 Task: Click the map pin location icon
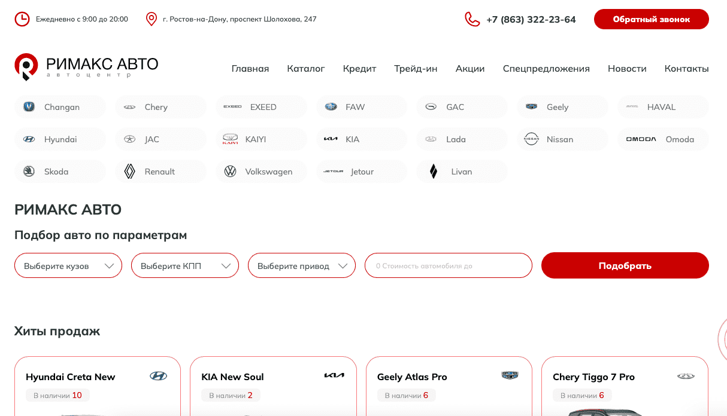[152, 19]
